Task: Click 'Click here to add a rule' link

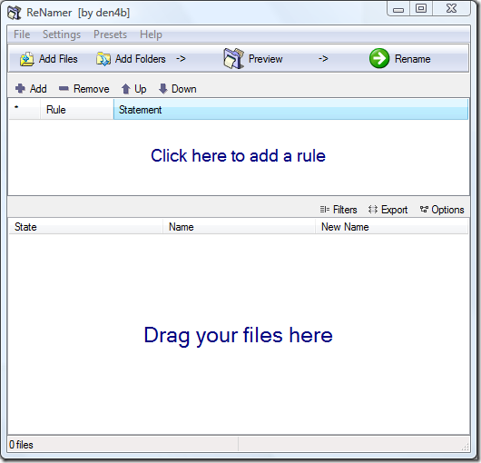Action: click(238, 155)
